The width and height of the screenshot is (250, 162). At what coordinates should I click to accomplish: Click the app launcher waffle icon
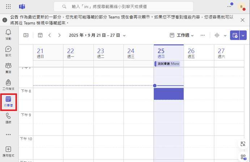click(8, 7)
